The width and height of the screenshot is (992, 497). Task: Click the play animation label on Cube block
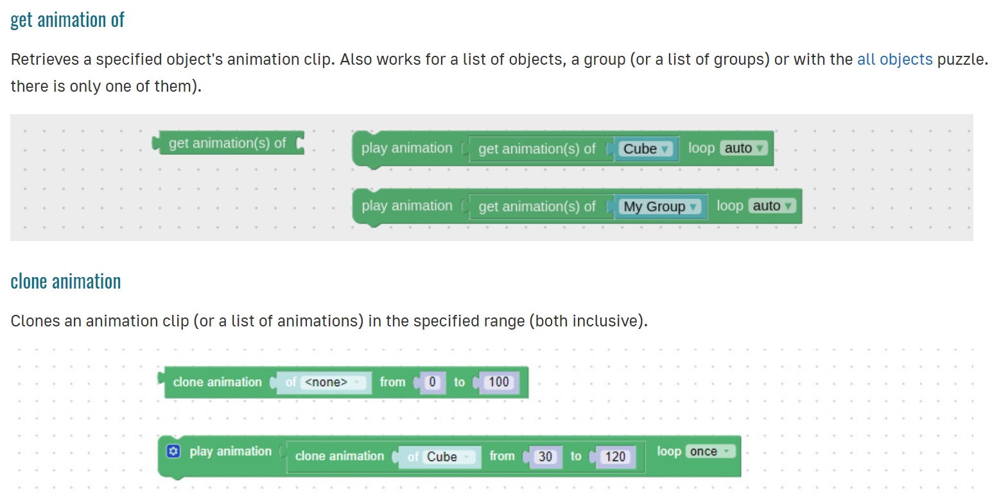406,148
